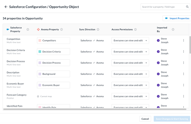
Task: Click the Identified Pain property name
Action: 15,106
